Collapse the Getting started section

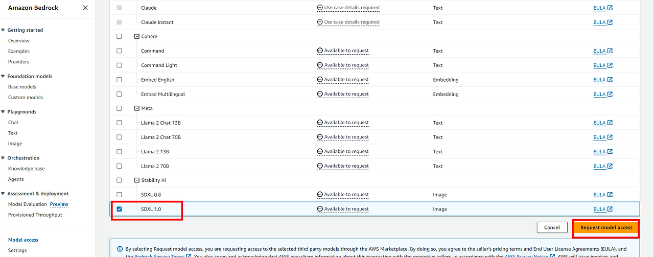3,30
